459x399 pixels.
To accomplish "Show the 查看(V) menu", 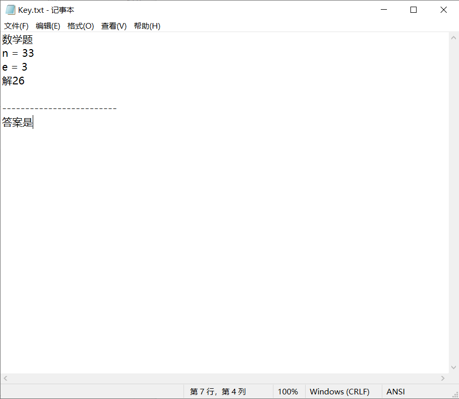I will click(113, 26).
